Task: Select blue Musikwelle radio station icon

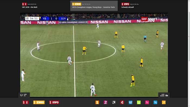Action: pyautogui.click(x=131, y=102)
